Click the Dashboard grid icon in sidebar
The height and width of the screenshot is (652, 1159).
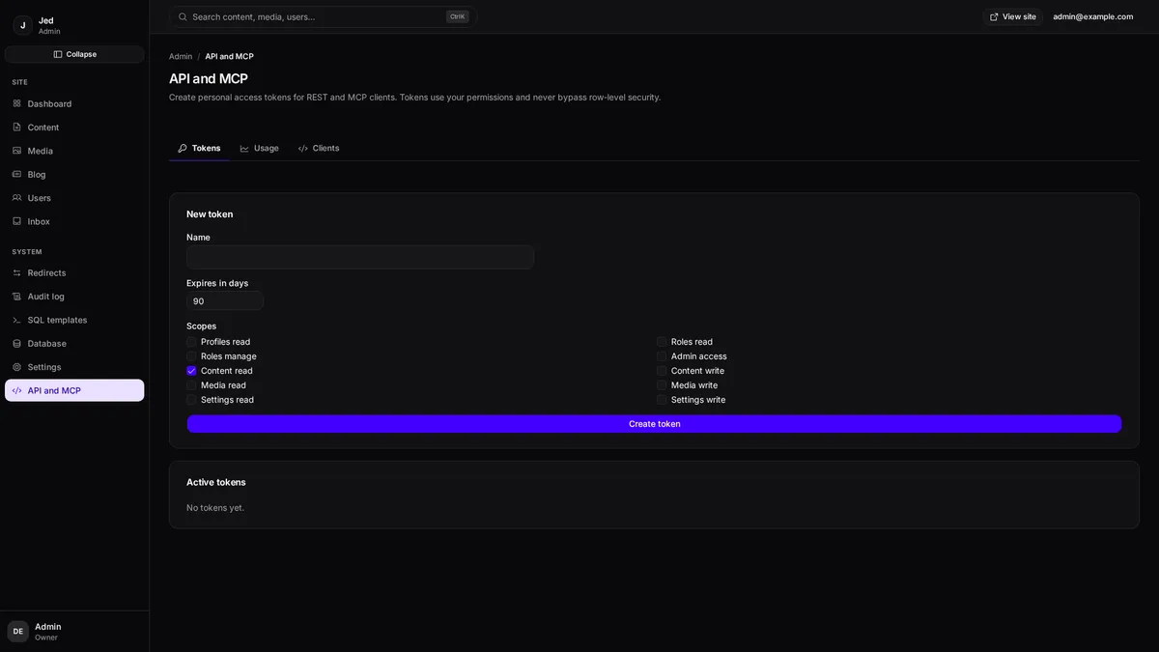(16, 103)
